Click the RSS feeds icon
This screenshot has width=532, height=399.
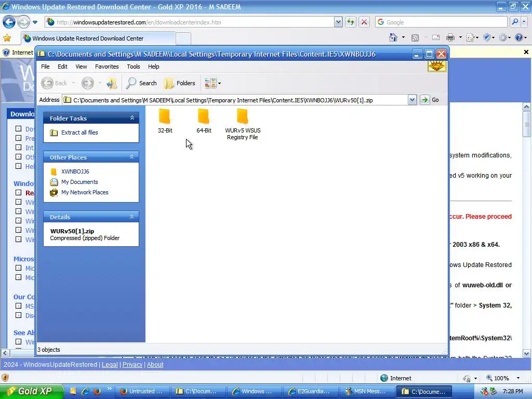click(415, 37)
